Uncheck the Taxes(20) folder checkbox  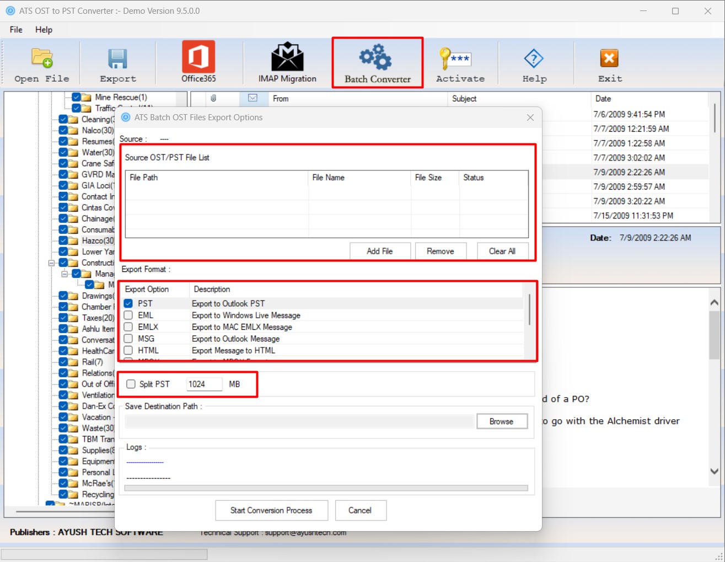point(63,318)
